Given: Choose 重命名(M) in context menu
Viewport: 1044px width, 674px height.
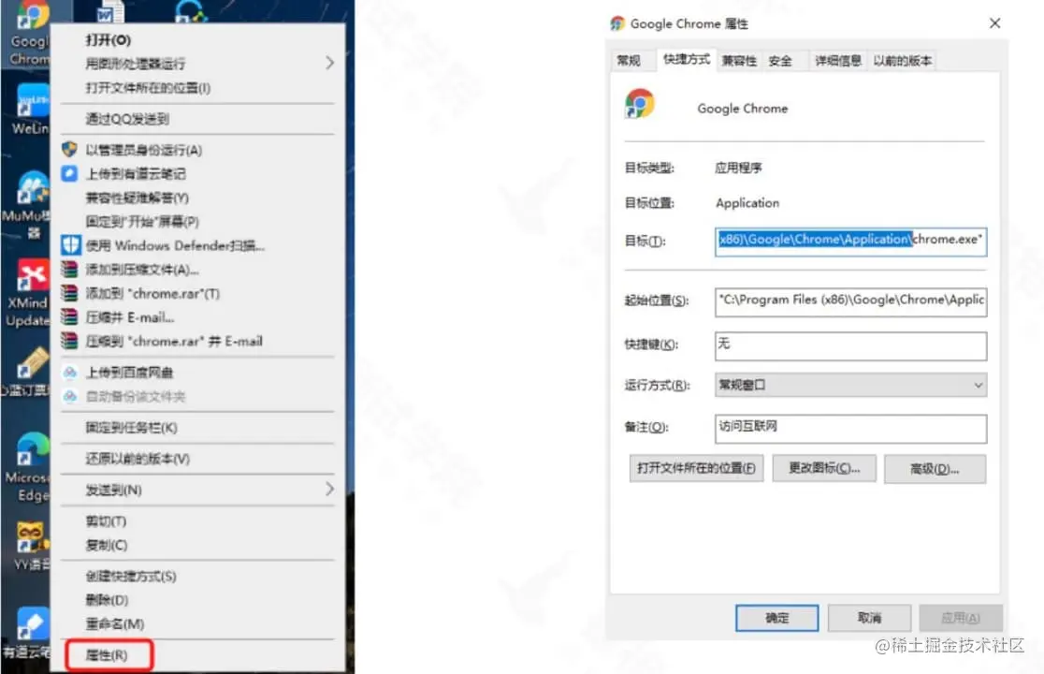Looking at the screenshot, I should pos(114,624).
